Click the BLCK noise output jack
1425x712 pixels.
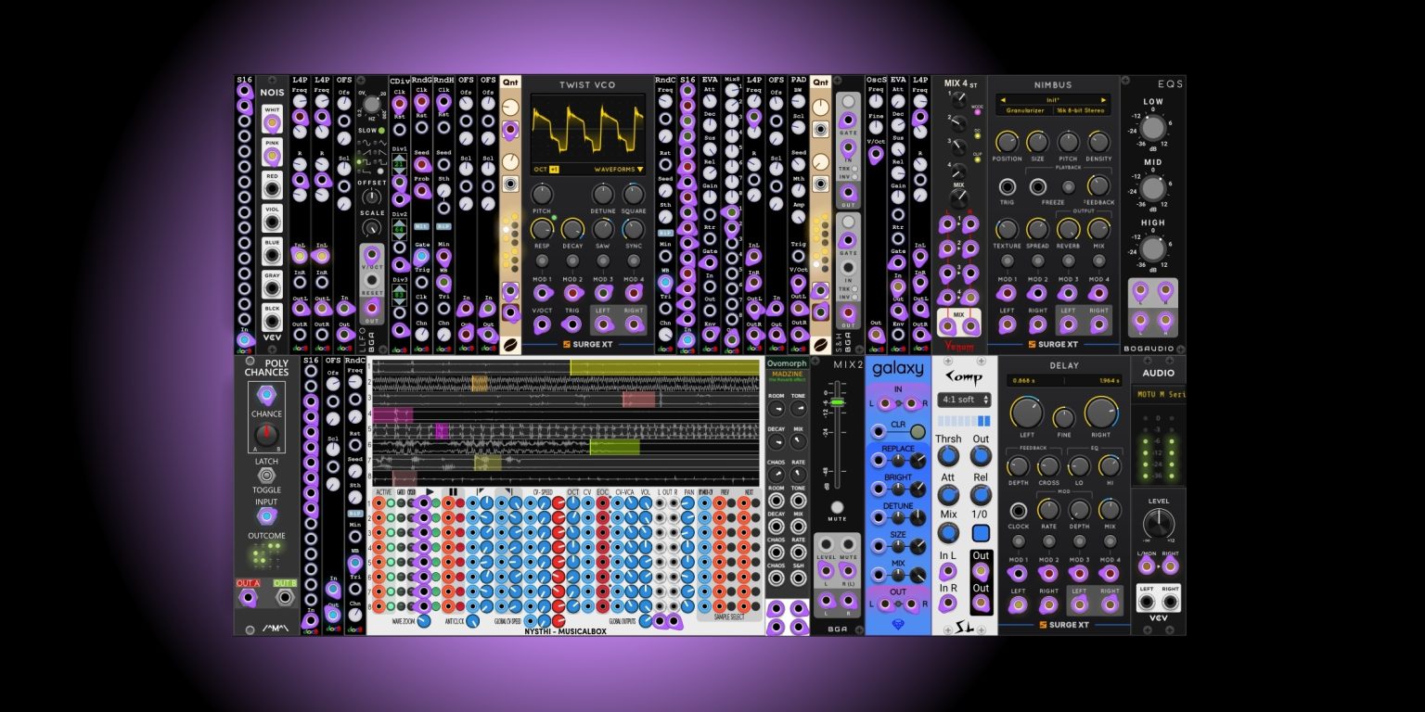pyautogui.click(x=272, y=322)
